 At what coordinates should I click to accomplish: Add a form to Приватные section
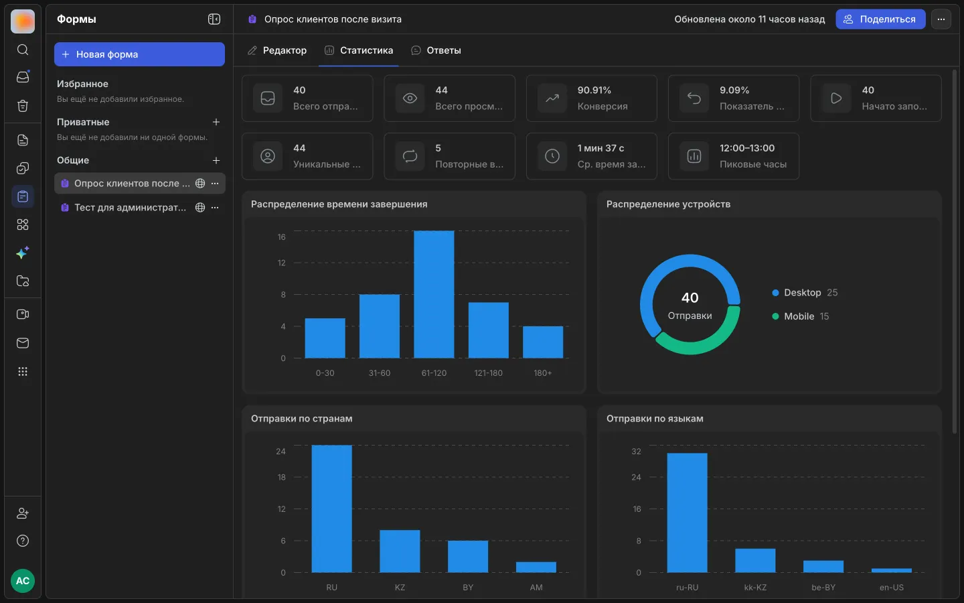pyautogui.click(x=216, y=122)
